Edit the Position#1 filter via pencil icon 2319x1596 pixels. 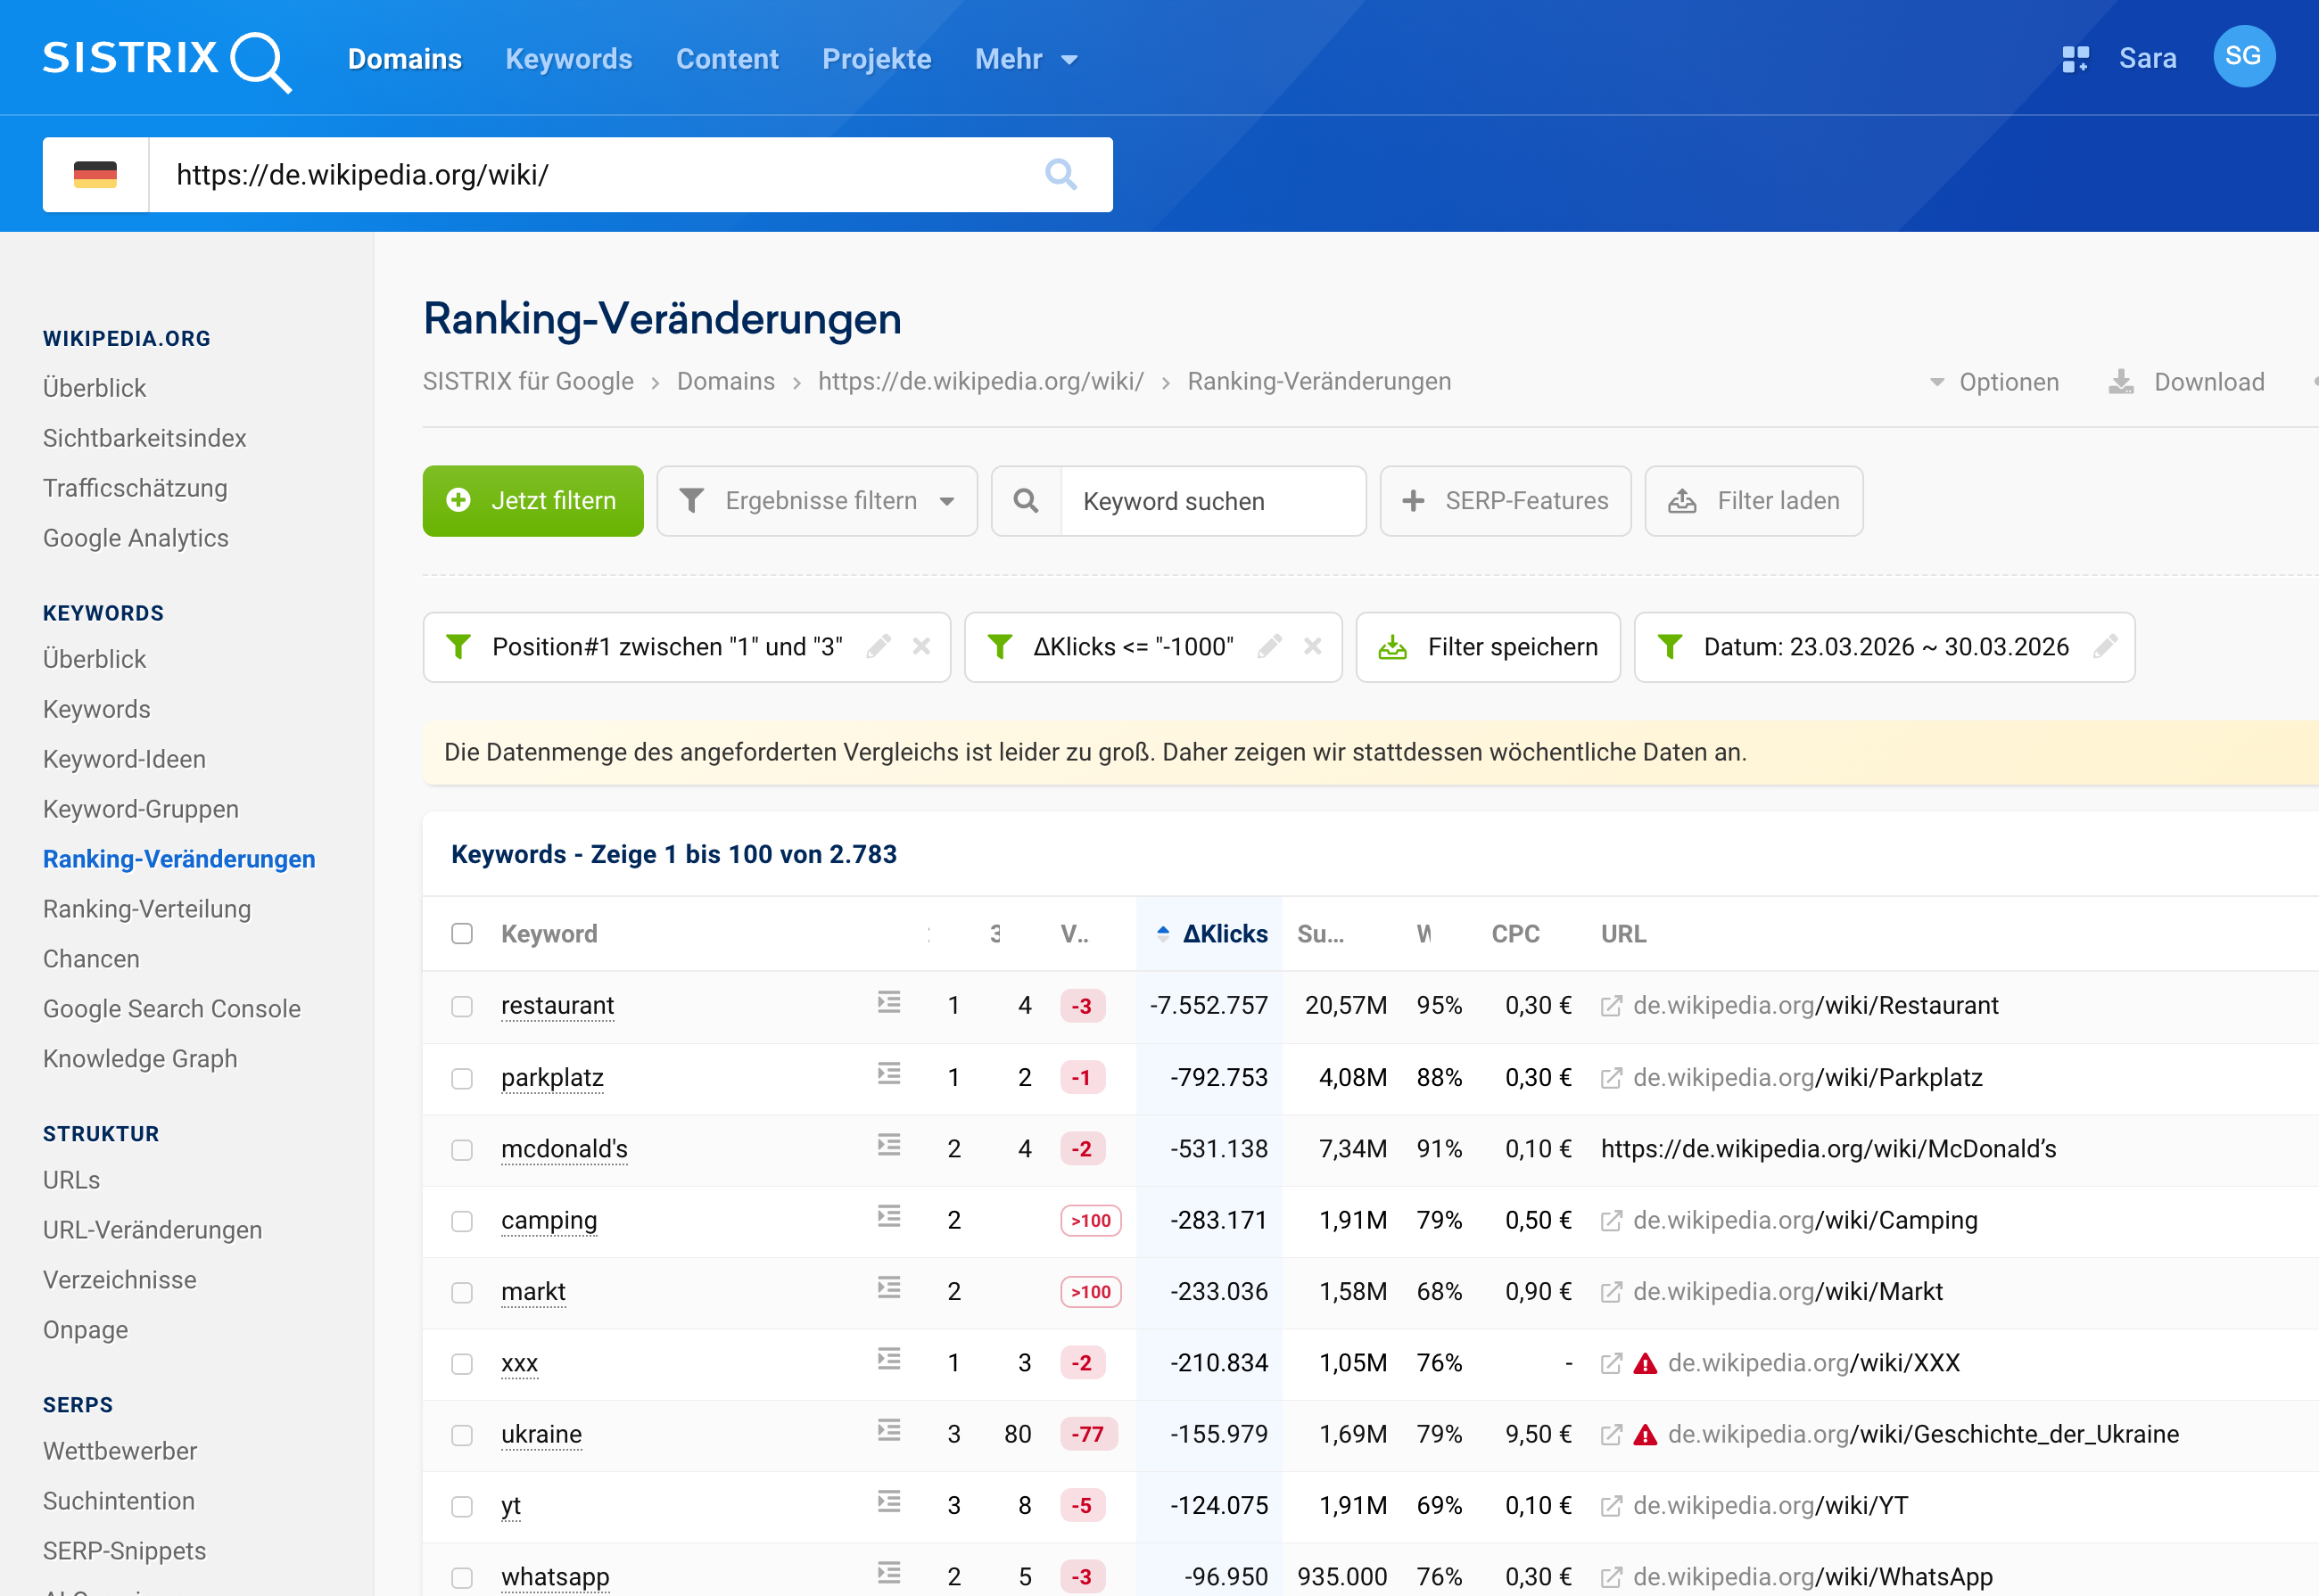coord(879,646)
